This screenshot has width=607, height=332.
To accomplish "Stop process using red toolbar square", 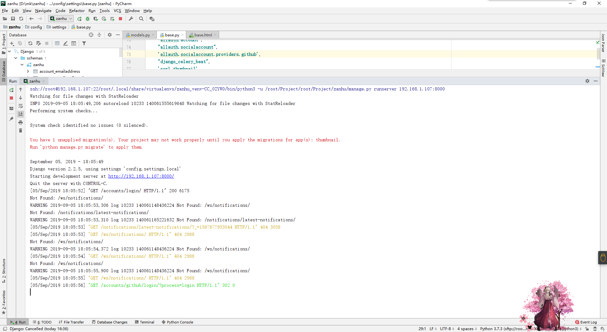I will (120, 19).
